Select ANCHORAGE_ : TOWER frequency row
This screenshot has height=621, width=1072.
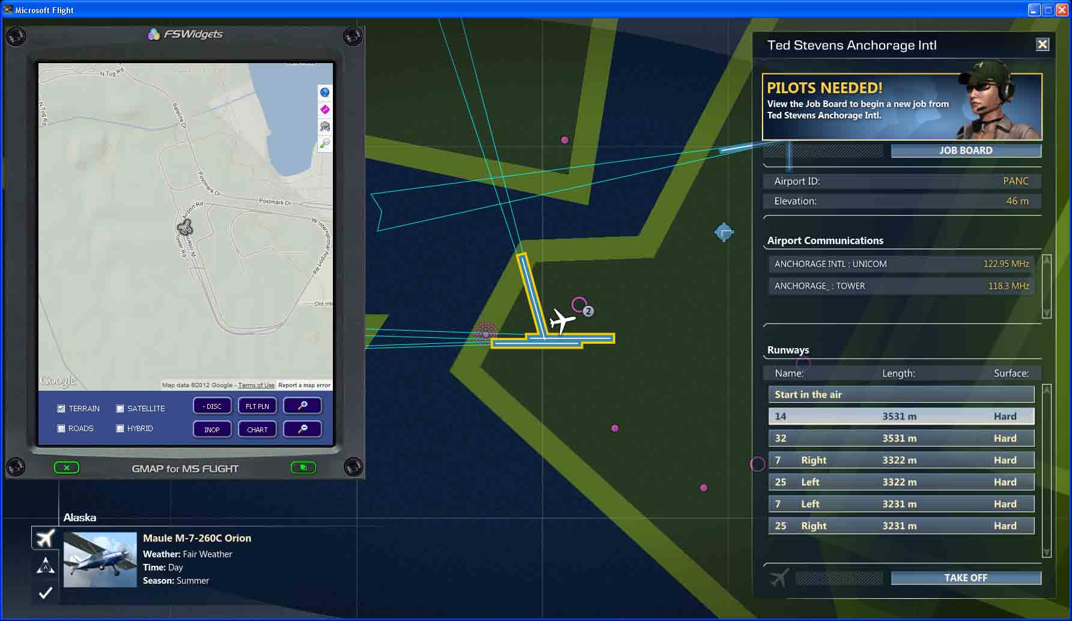[901, 286]
